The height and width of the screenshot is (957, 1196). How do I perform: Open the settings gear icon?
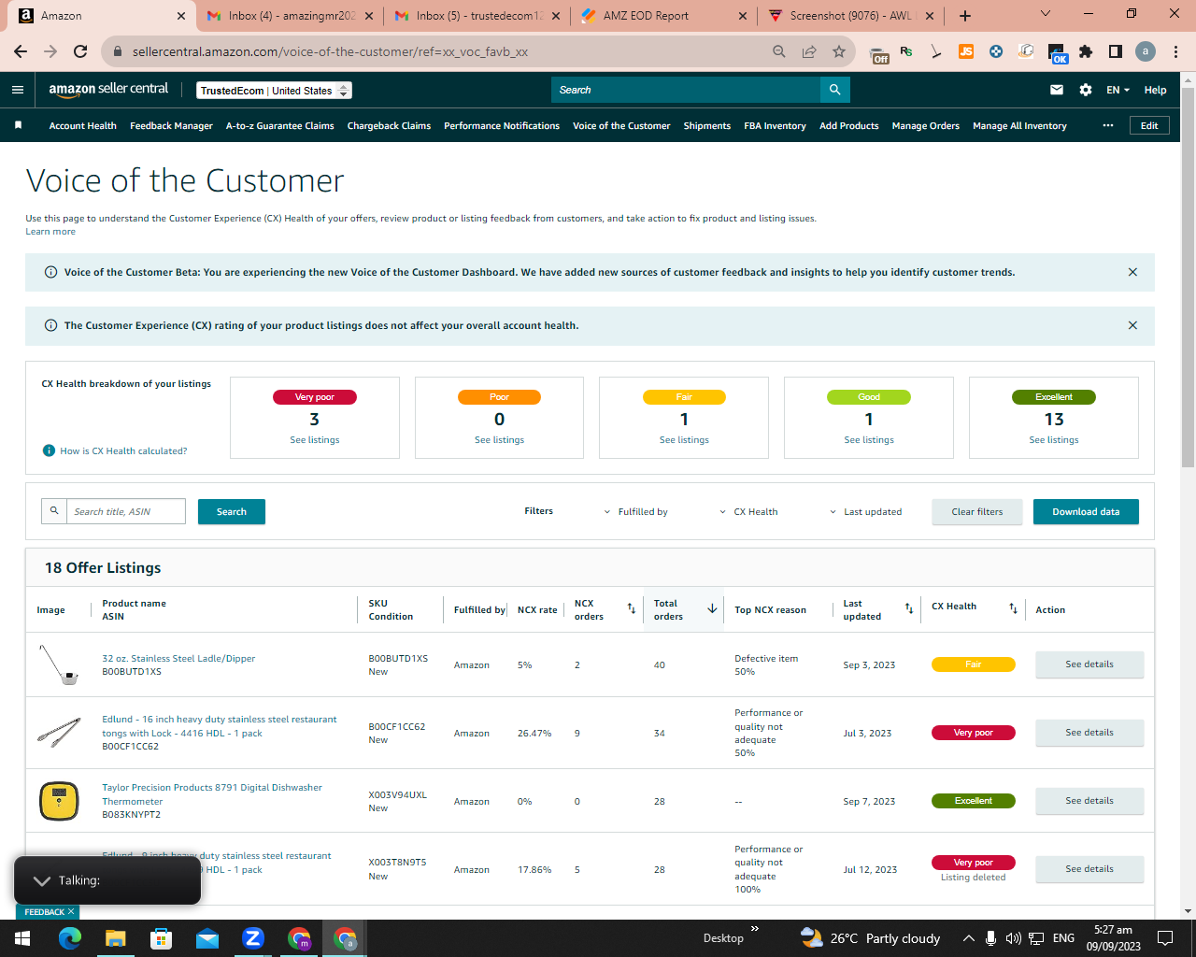[1086, 90]
